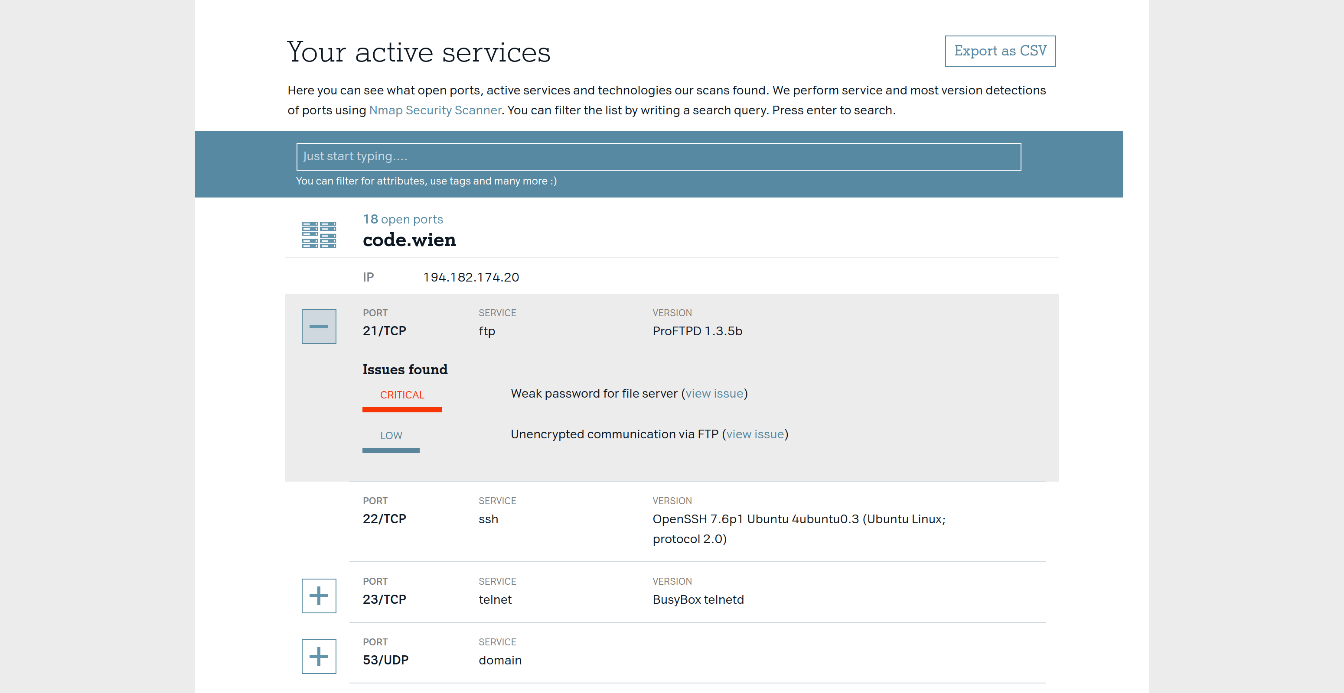The width and height of the screenshot is (1344, 693).
Task: Collapse the 21/TCP ftp port row
Action: click(x=318, y=327)
